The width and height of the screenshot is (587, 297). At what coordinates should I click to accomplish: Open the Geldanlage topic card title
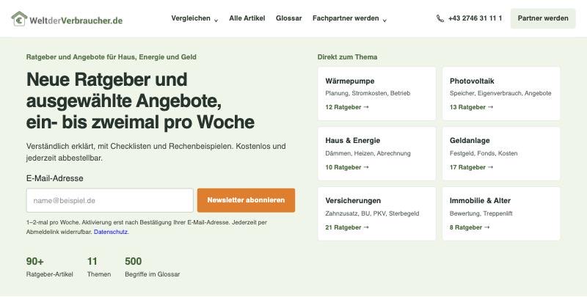coord(470,140)
